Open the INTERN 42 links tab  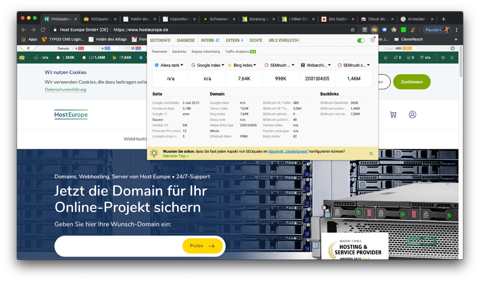[210, 40]
